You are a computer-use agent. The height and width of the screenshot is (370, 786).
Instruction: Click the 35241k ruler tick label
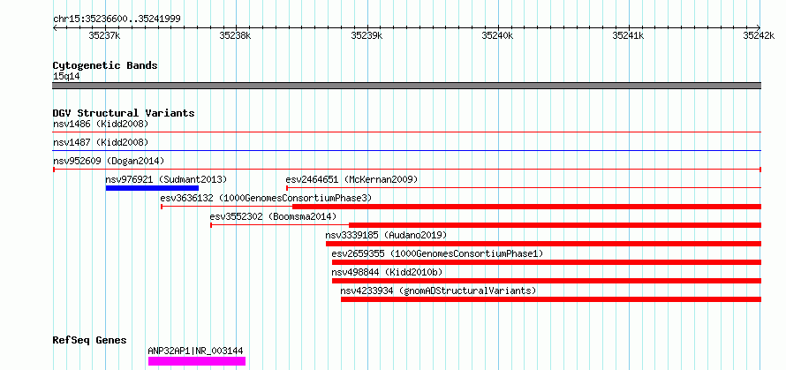(x=629, y=35)
